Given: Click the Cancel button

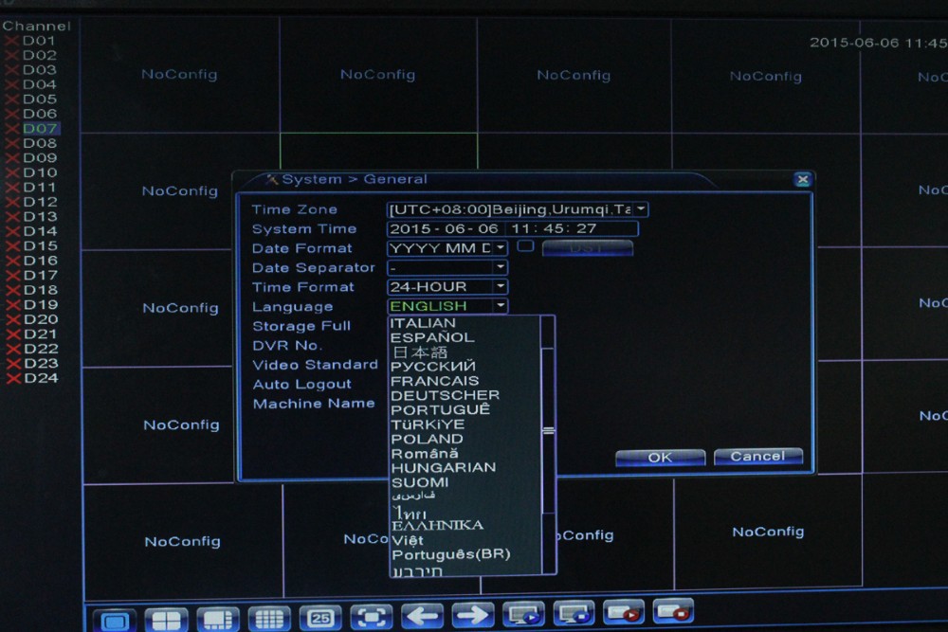Looking at the screenshot, I should pos(757,457).
